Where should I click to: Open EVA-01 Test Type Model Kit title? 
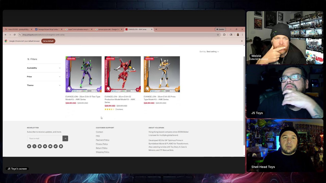point(83,98)
